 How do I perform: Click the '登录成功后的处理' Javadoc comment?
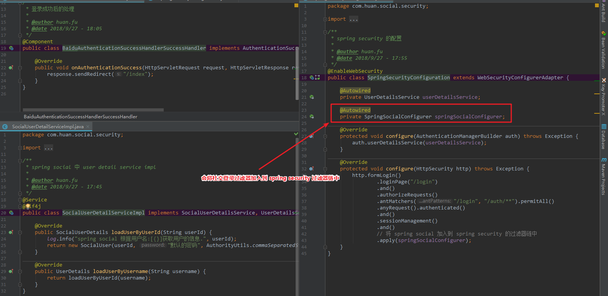(53, 9)
